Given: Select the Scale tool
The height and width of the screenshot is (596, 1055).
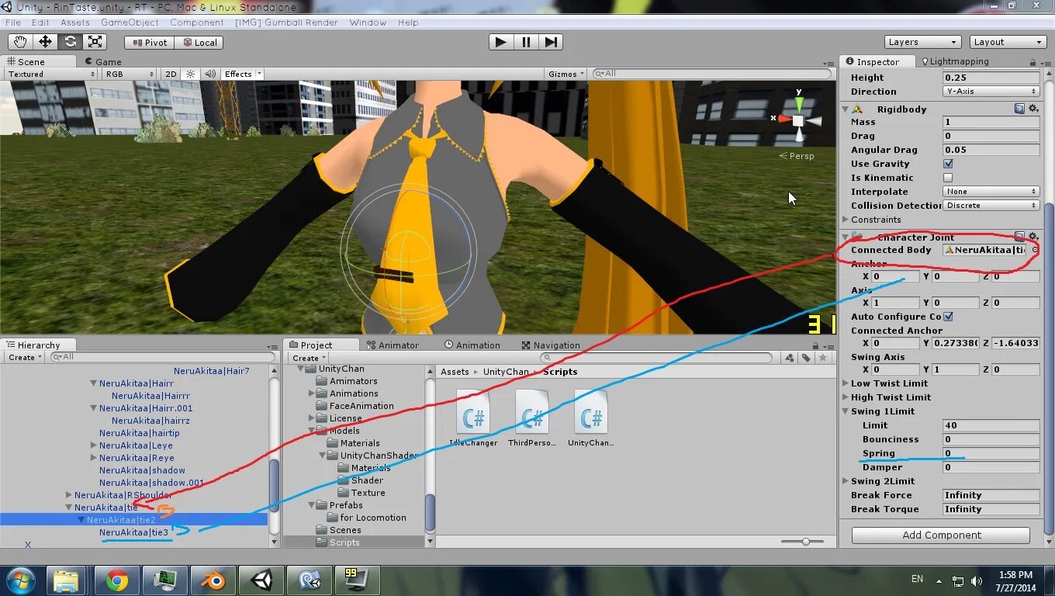Looking at the screenshot, I should (95, 42).
